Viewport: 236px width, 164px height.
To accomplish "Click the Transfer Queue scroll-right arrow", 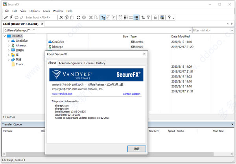I will 232,154.
